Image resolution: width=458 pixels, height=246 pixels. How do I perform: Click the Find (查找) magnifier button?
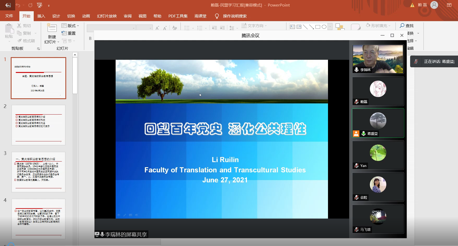click(406, 26)
